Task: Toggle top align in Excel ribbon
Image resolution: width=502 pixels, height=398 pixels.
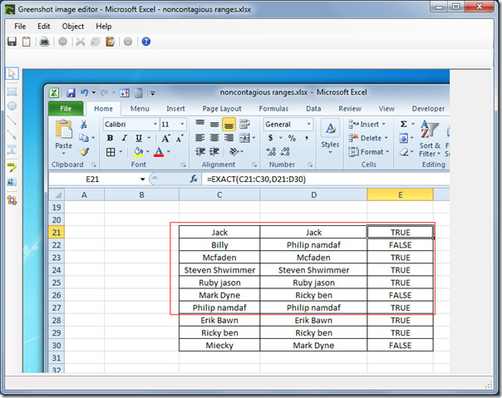Action: point(199,123)
